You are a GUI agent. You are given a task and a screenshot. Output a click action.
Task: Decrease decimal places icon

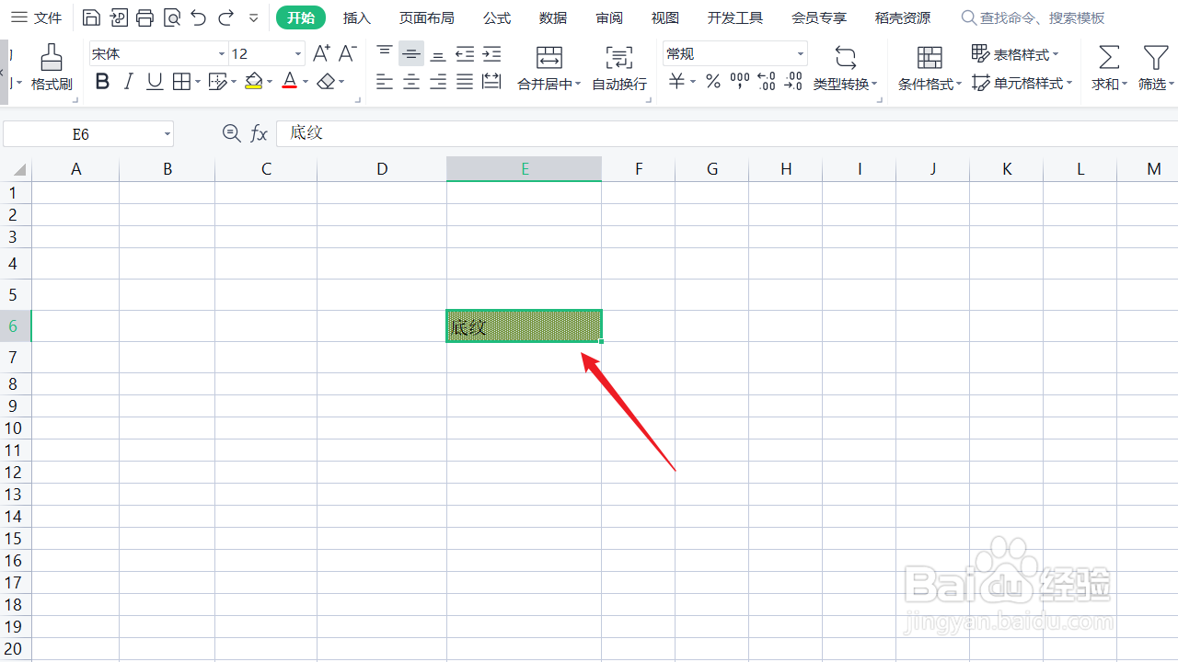tap(793, 82)
